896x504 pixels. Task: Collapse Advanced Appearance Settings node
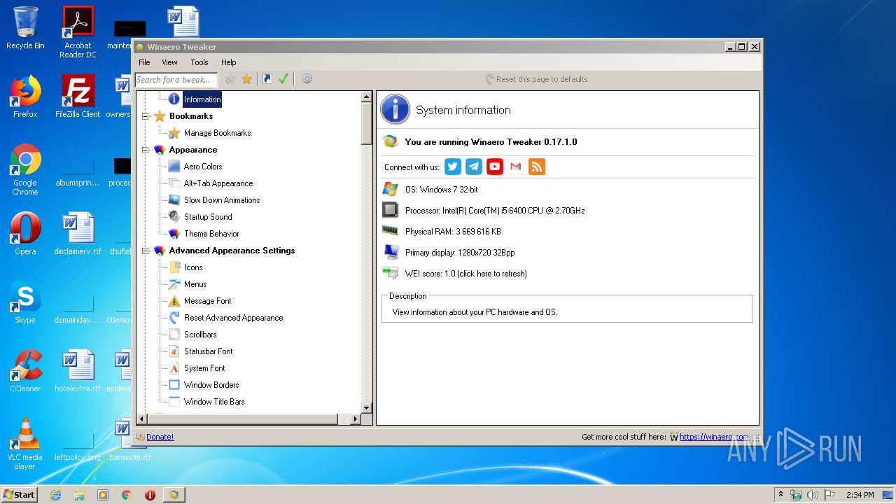(x=146, y=251)
